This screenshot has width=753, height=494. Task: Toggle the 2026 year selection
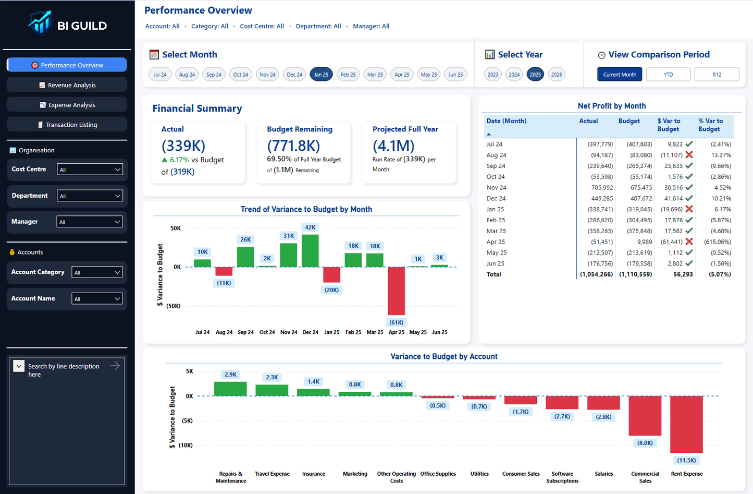(x=557, y=74)
